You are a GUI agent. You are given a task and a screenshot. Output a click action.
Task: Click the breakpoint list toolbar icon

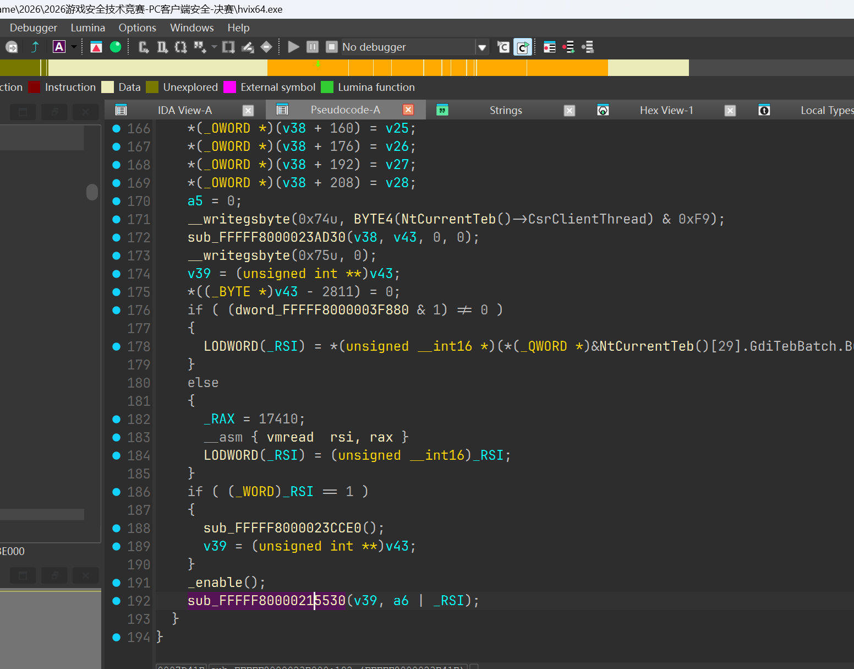(x=549, y=47)
